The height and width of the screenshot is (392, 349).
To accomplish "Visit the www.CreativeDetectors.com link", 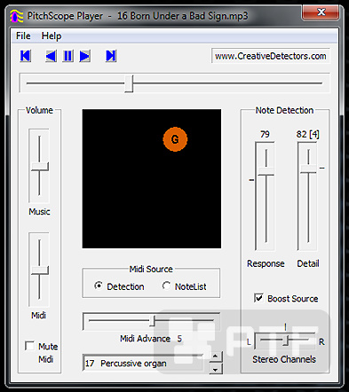I will (271, 56).
